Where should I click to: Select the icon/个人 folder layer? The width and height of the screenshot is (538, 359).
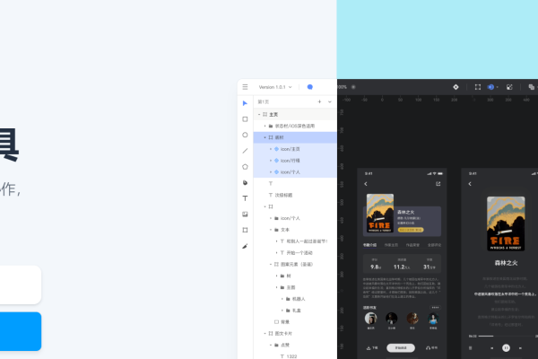click(x=295, y=218)
